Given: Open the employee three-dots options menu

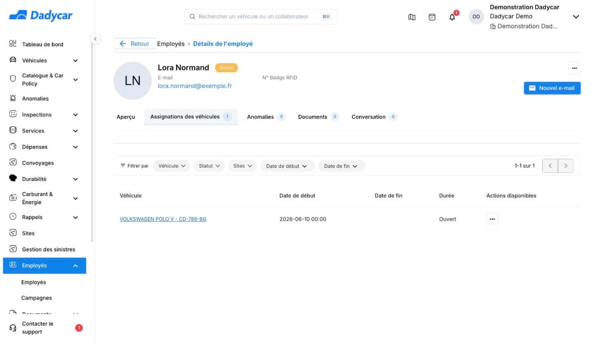Looking at the screenshot, I should (574, 68).
